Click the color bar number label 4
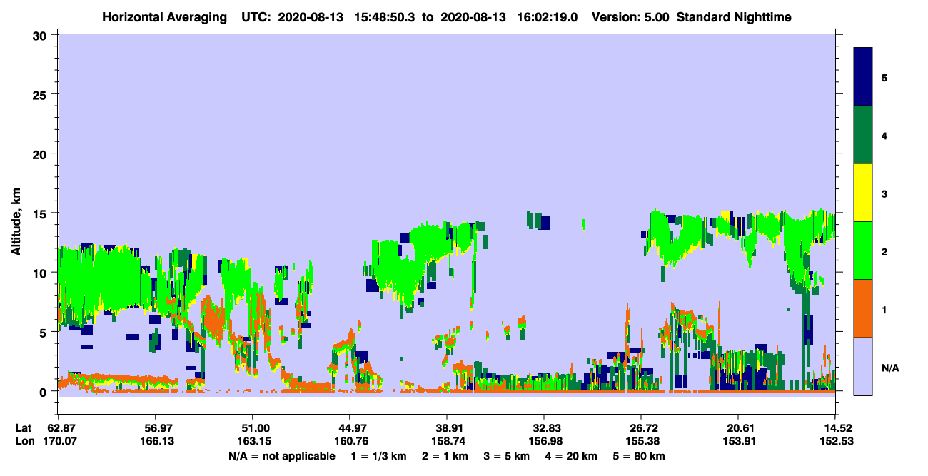Viewport: 928px width, 476px height. pos(884,135)
